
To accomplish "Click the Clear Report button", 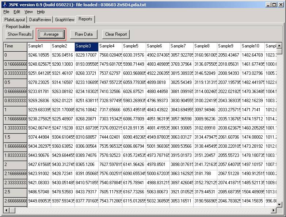I will coord(116,34).
